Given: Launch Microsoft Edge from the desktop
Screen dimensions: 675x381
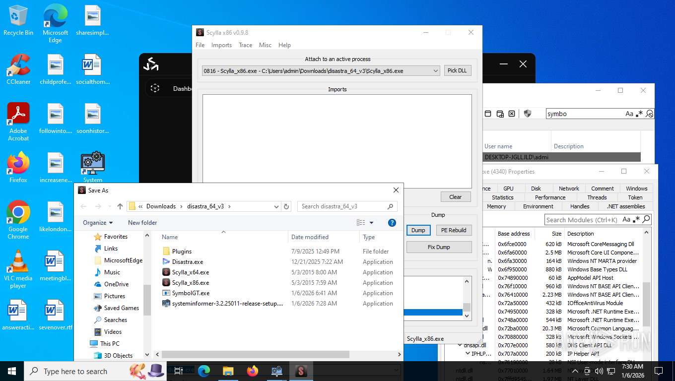Looking at the screenshot, I should click(x=55, y=24).
